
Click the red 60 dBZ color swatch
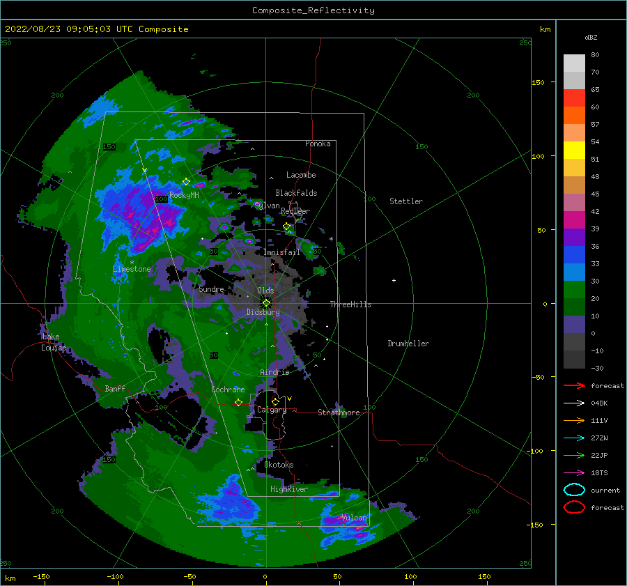click(574, 98)
